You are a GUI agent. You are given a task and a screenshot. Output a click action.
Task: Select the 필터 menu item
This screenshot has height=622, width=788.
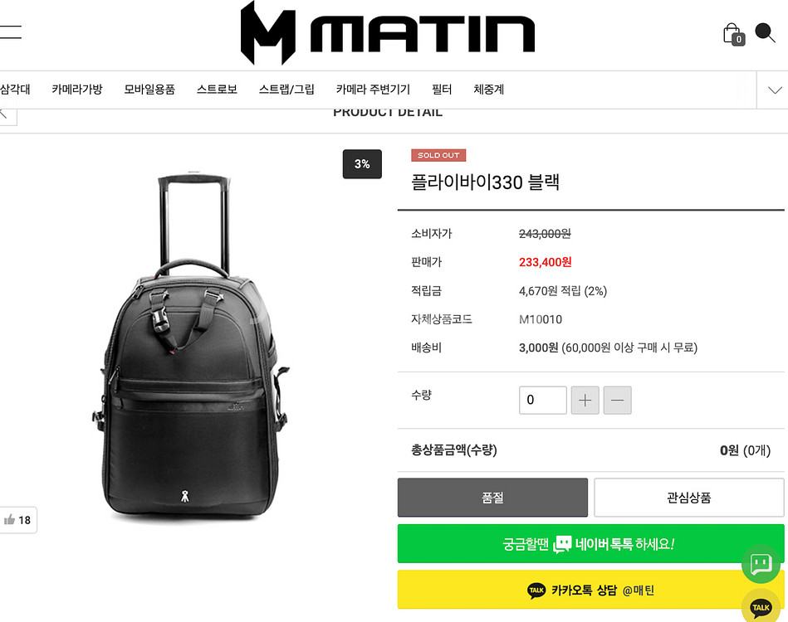[x=442, y=90]
